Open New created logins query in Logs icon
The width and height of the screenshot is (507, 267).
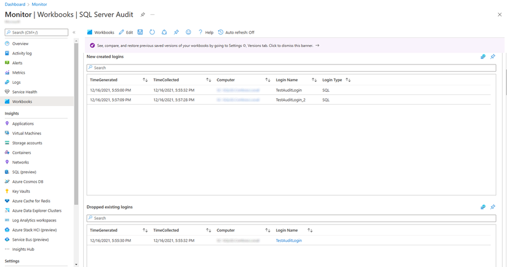[483, 56]
